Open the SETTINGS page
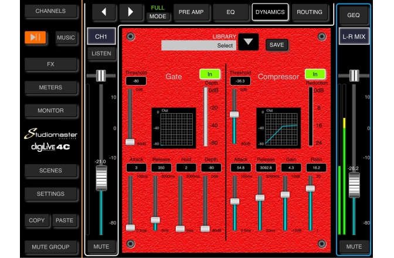394x258 pixels. click(x=50, y=193)
